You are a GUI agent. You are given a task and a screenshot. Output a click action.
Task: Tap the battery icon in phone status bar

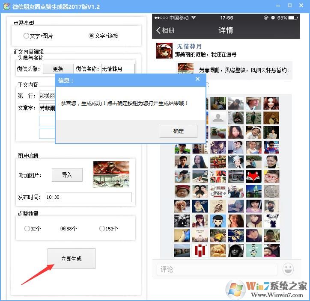(x=293, y=18)
